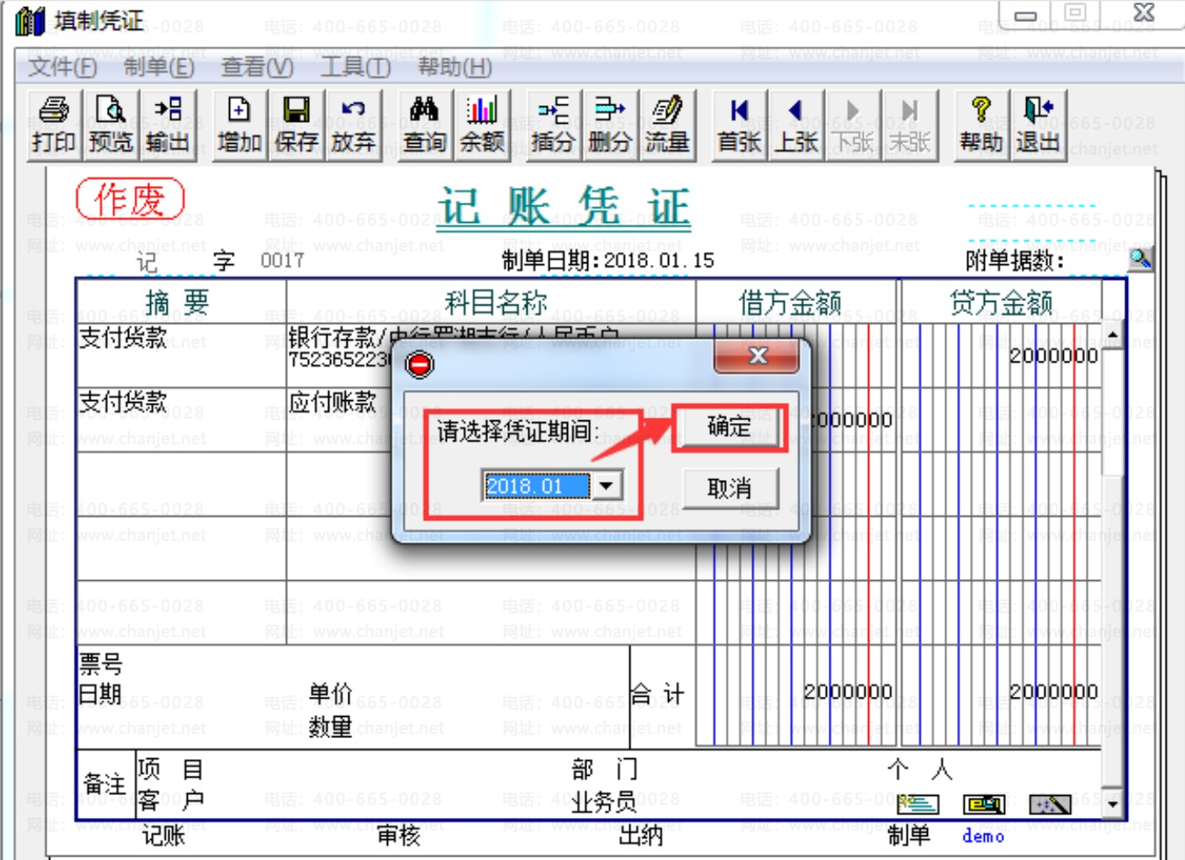Open the 帮助(H) menu

tap(455, 67)
